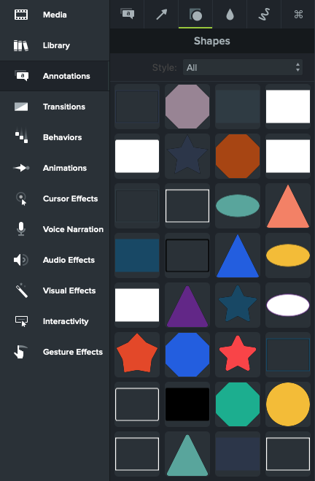Viewport: 315px width, 481px height.
Task: Choose the yellow circle shape
Action: click(x=288, y=404)
